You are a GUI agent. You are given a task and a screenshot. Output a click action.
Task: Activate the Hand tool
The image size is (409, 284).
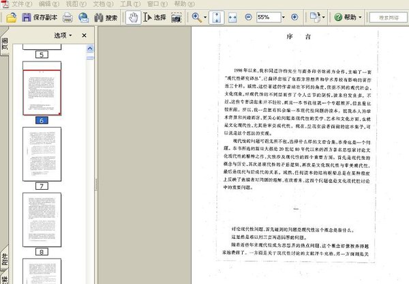[x=133, y=18]
